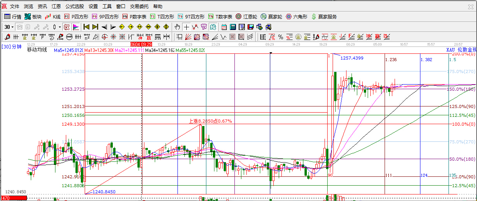Activate the crosshair cursor tool

click(186, 27)
